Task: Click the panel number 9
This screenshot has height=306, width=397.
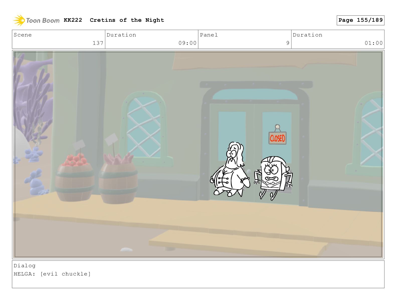Action: 288,43
